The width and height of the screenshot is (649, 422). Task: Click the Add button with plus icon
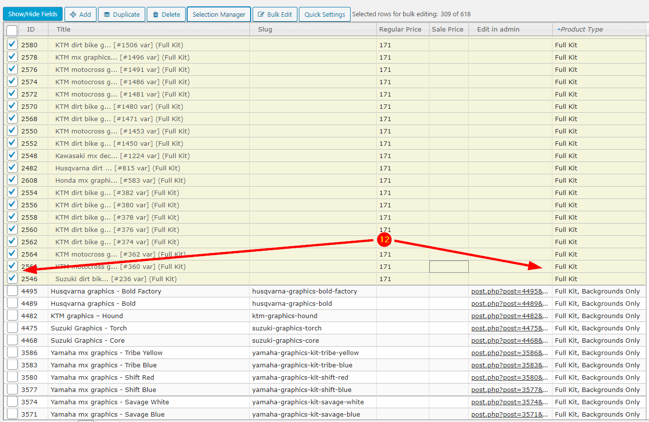[x=80, y=14]
